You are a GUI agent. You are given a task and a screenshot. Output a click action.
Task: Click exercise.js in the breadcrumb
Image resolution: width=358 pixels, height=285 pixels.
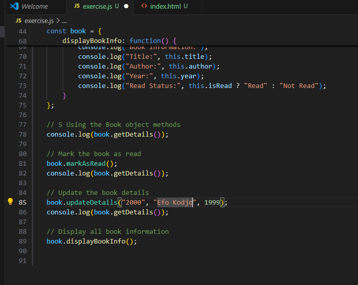click(39, 21)
